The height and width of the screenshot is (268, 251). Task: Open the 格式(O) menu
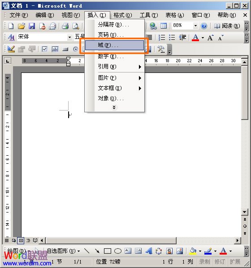point(123,15)
